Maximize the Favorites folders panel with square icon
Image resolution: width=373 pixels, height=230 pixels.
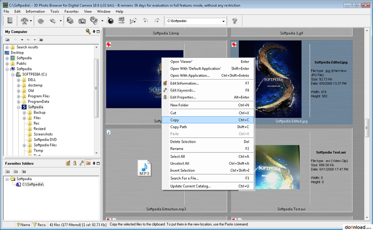[x=98, y=163]
